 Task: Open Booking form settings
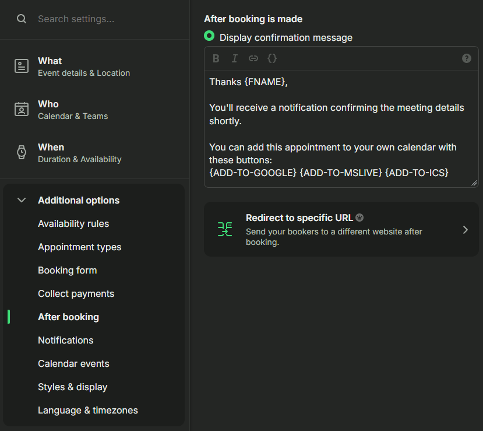(68, 271)
